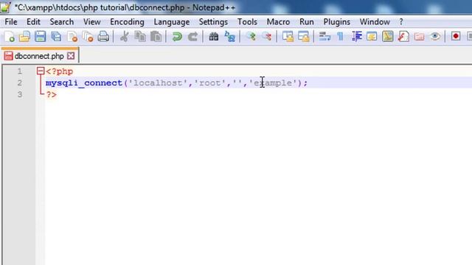Click the New file toolbar icon
The height and width of the screenshot is (265, 472).
pyautogui.click(x=9, y=37)
